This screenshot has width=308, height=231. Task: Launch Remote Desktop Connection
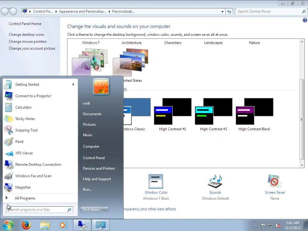pos(40,165)
